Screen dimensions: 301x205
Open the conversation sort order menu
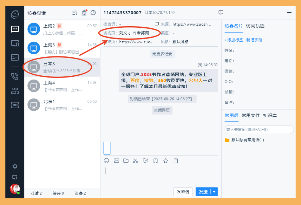pos(75,13)
